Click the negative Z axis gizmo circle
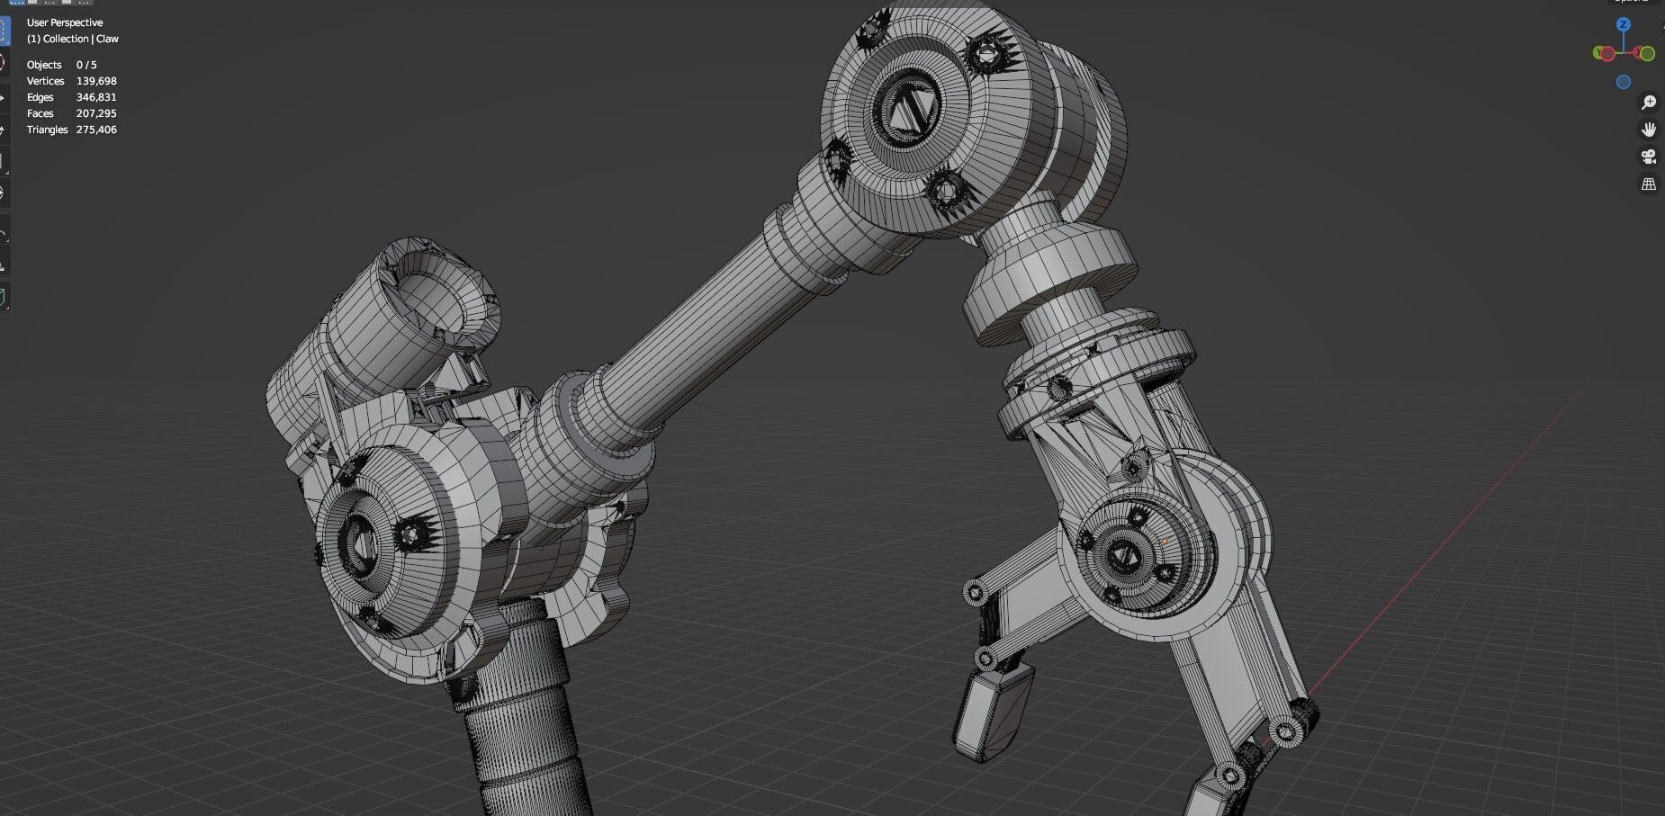The image size is (1665, 816). [x=1624, y=82]
